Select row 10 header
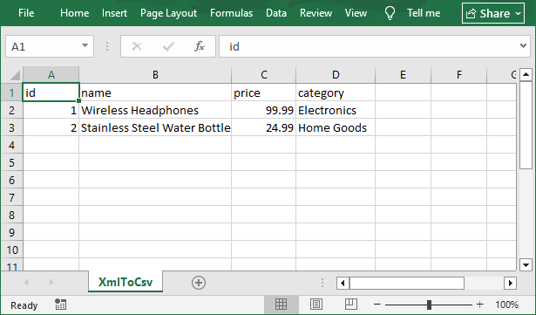Screen dimensions: 536x315 click(x=12, y=250)
